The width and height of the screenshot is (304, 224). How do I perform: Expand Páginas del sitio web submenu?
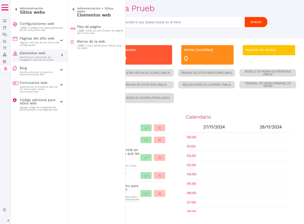pyautogui.click(x=61, y=40)
